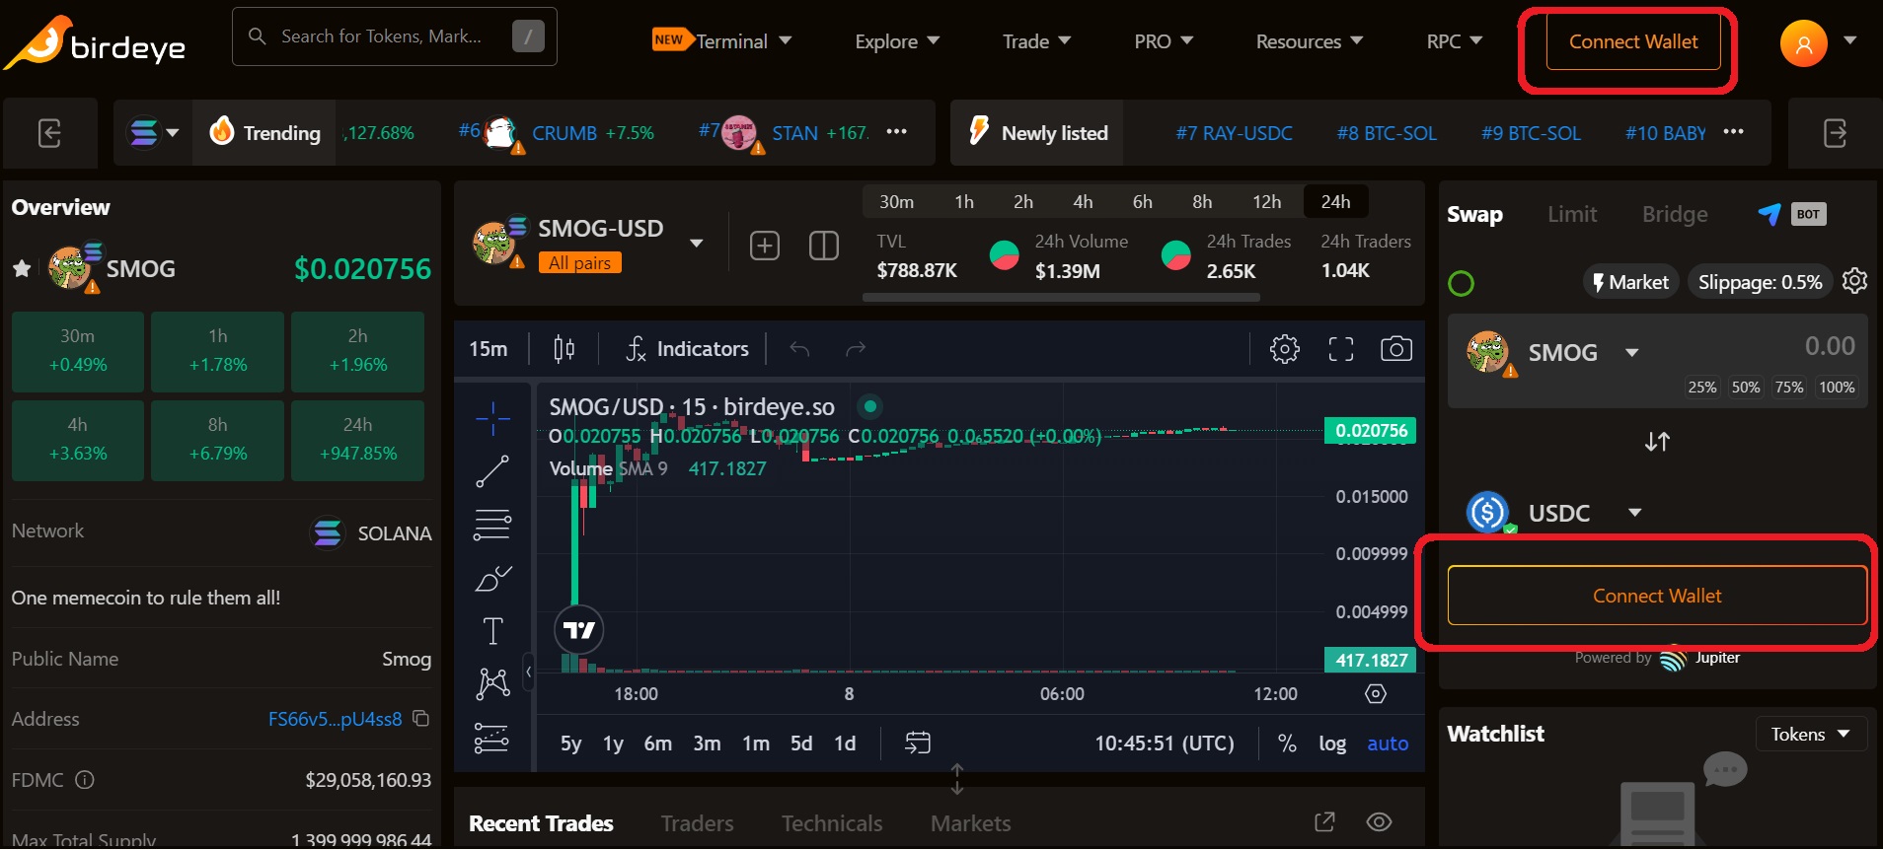Expand the USDC token selector
The width and height of the screenshot is (1883, 850).
1634,513
